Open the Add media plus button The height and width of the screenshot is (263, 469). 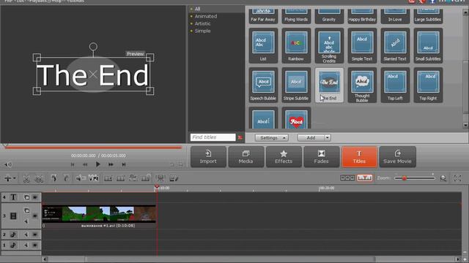10,178
